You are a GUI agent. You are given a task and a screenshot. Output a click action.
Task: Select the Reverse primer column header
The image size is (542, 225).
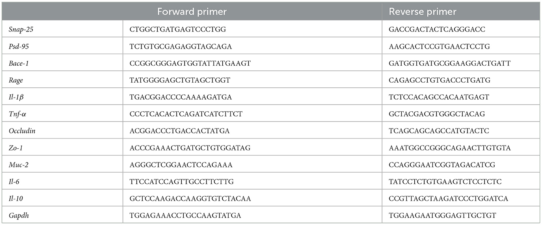[423, 11]
